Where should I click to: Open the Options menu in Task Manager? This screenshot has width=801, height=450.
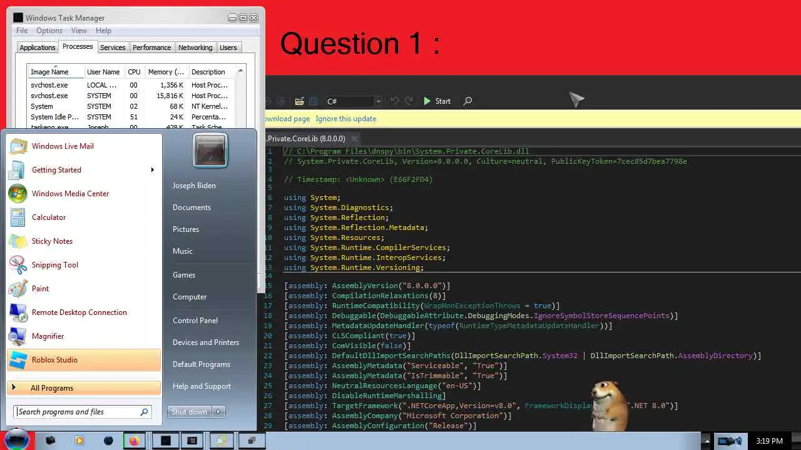[x=49, y=31]
